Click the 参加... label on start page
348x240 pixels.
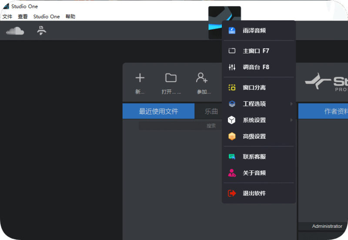204,92
